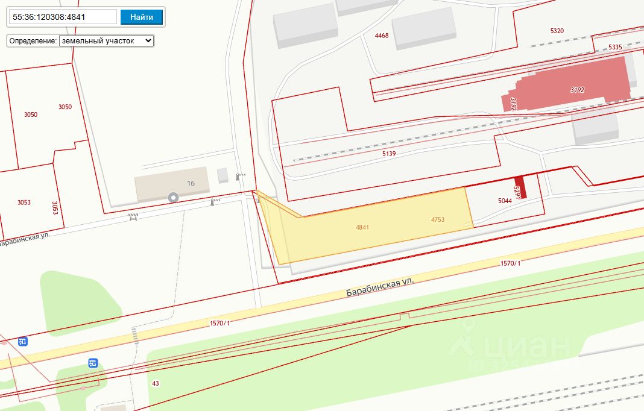Open the 'земельный участок' definition dropdown
This screenshot has height=411, width=644.
pyautogui.click(x=106, y=40)
